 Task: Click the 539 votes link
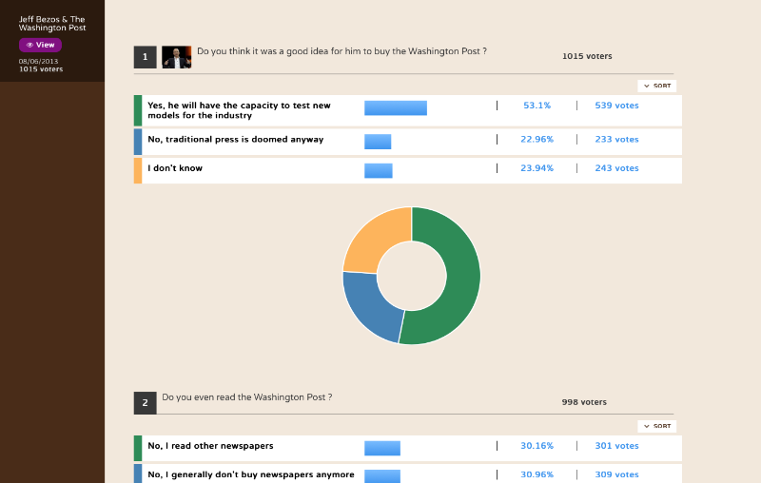tap(616, 106)
